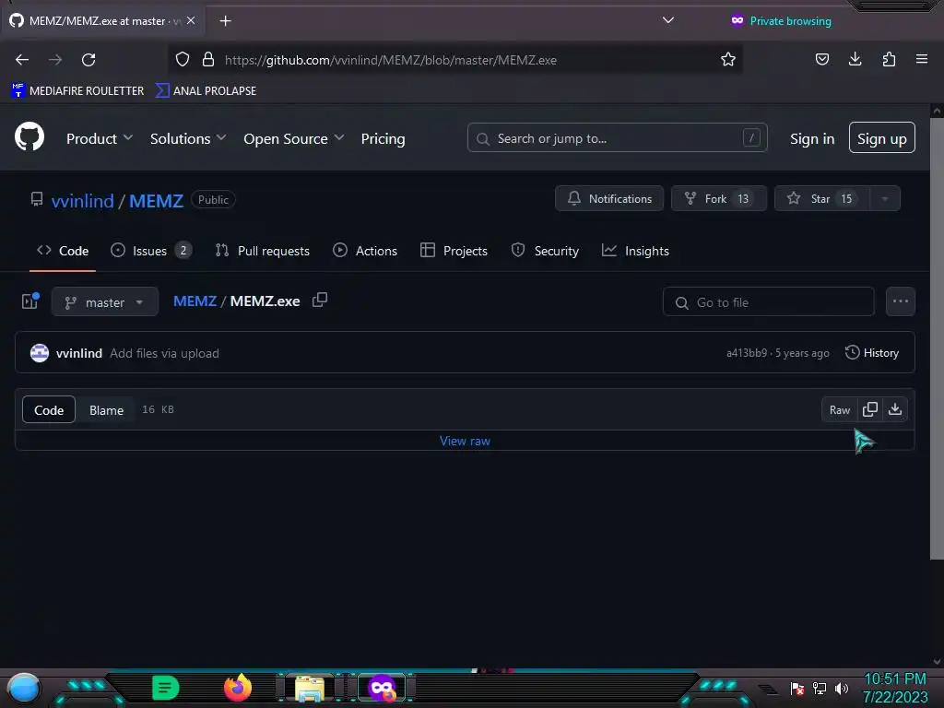Switch to the Security tab

[x=545, y=251]
